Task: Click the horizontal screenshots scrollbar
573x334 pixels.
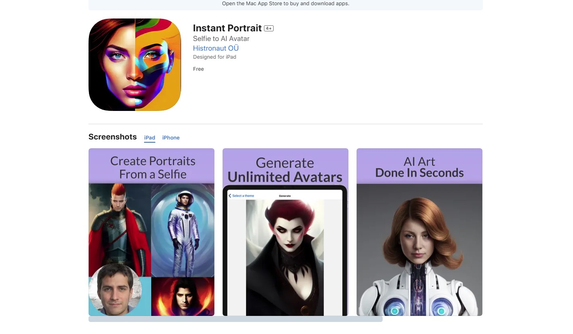Action: (235, 319)
